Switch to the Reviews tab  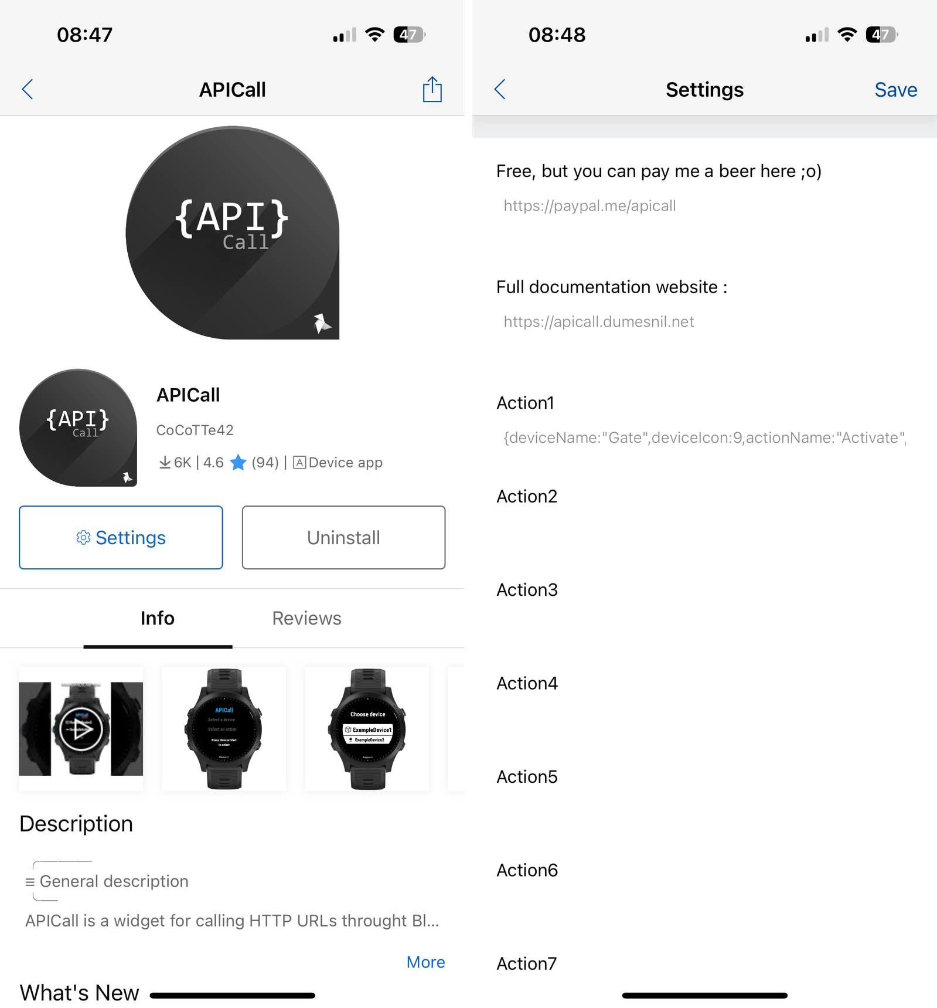click(x=306, y=618)
